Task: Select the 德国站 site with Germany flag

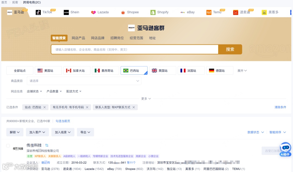Action: (x=220, y=70)
